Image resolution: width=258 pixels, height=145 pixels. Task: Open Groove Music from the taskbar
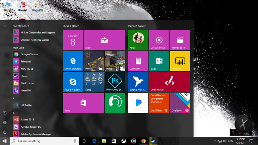(x=133, y=141)
